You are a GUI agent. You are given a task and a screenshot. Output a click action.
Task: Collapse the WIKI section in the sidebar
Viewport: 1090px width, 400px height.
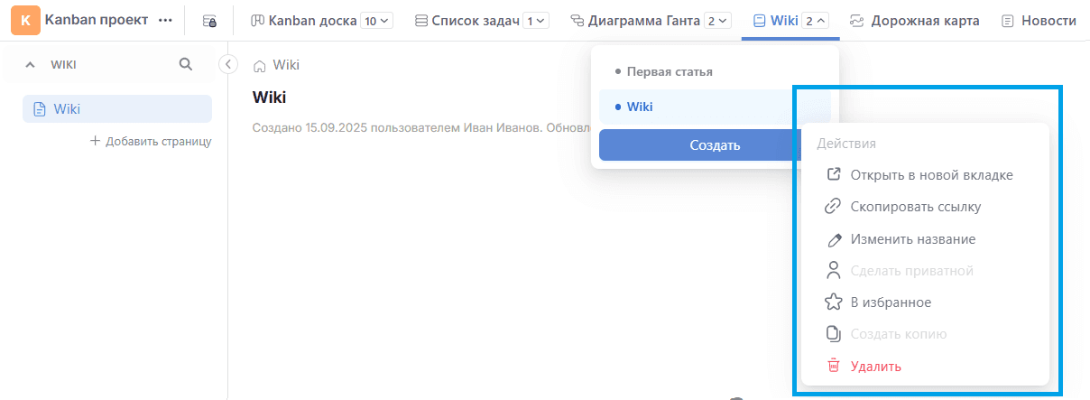coord(30,64)
